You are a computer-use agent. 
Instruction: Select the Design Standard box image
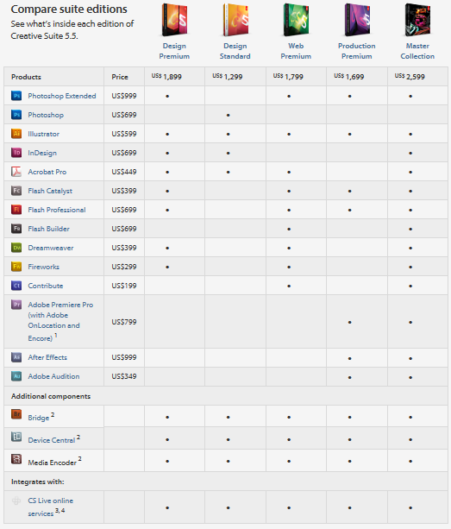pos(235,20)
